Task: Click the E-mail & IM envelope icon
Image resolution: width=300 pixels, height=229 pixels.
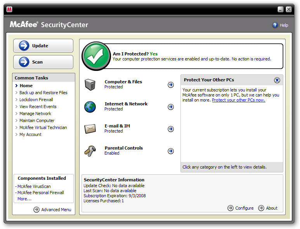Action: [90, 129]
